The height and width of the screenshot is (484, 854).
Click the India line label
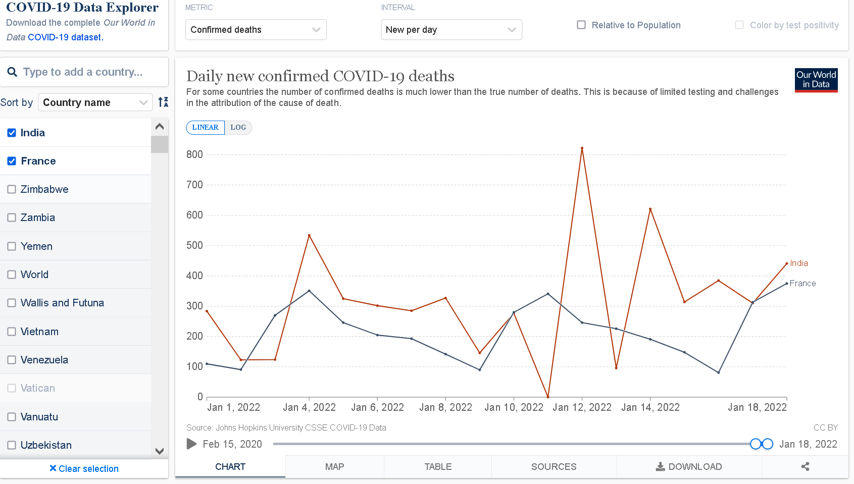click(799, 263)
